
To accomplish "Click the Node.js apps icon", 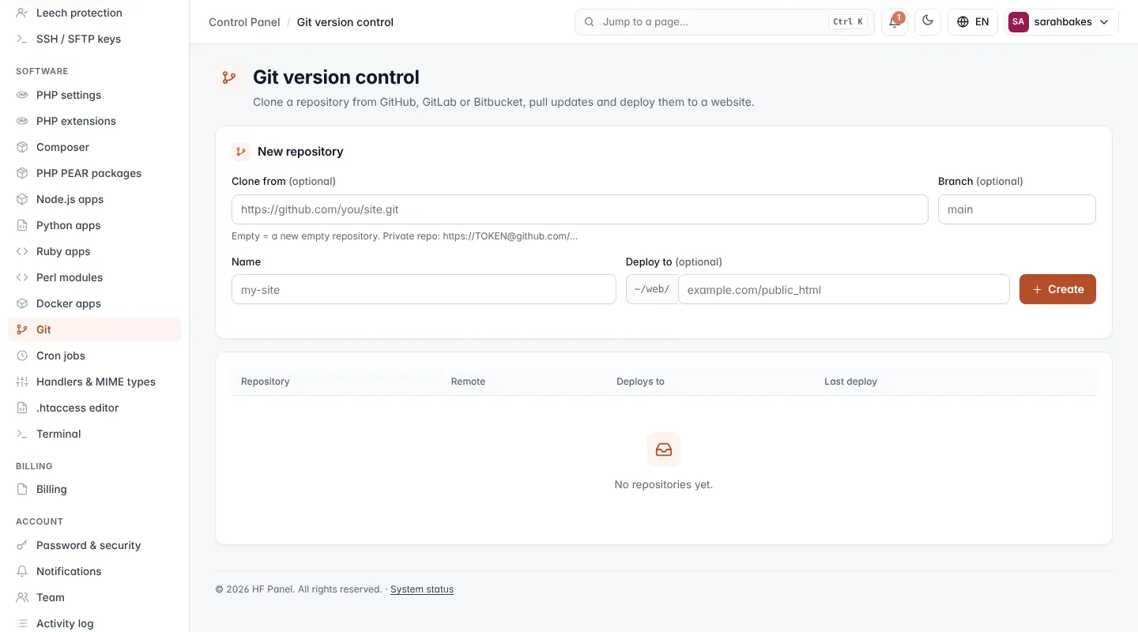I will (x=22, y=199).
